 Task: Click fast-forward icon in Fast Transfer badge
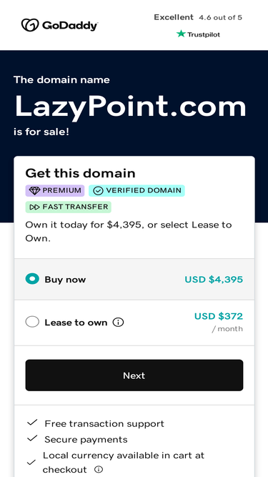click(34, 207)
